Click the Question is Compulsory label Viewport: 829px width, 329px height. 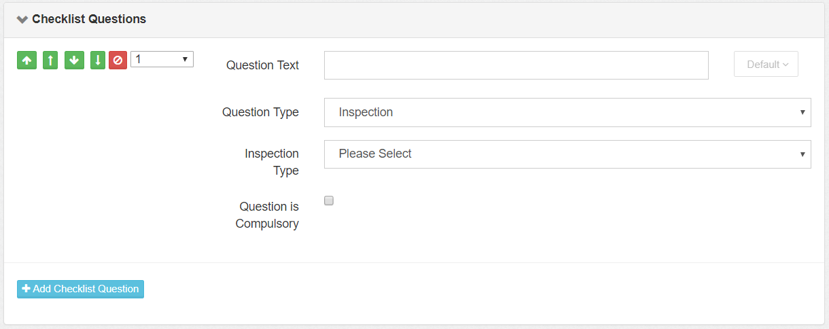click(x=268, y=215)
